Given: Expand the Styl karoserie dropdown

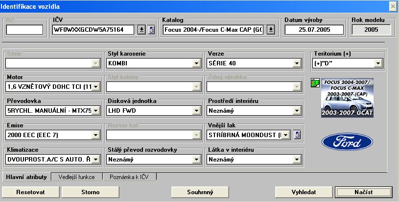Looking at the screenshot, I should coord(196,63).
